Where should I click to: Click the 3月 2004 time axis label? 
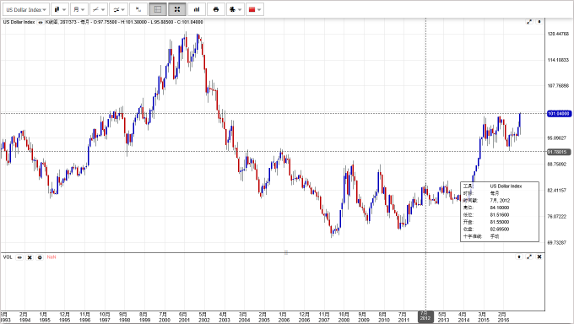pos(244,317)
